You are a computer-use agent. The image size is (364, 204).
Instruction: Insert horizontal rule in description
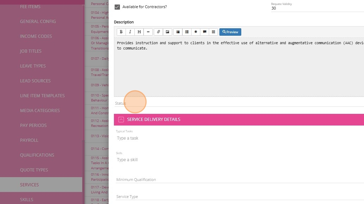[148, 32]
